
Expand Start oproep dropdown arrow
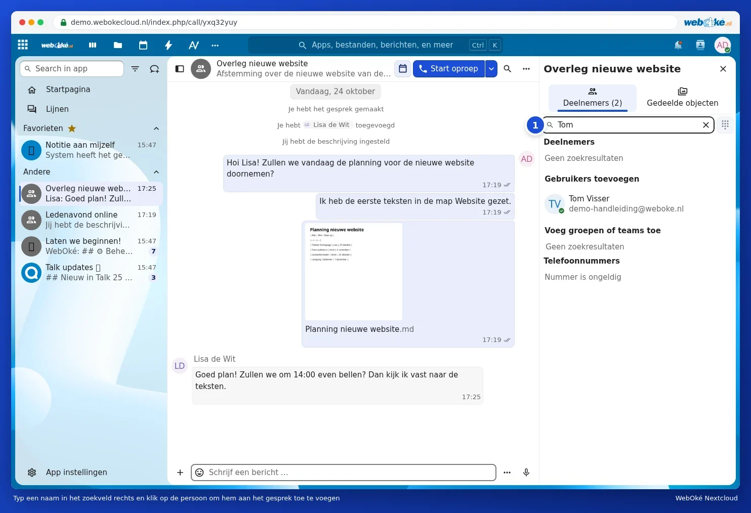click(x=491, y=68)
